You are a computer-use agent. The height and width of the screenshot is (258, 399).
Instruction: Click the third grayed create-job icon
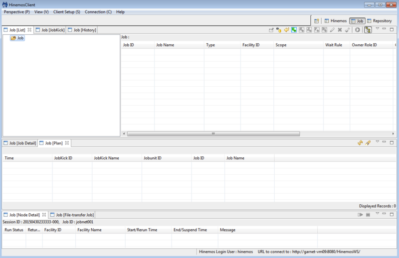[x=317, y=30]
